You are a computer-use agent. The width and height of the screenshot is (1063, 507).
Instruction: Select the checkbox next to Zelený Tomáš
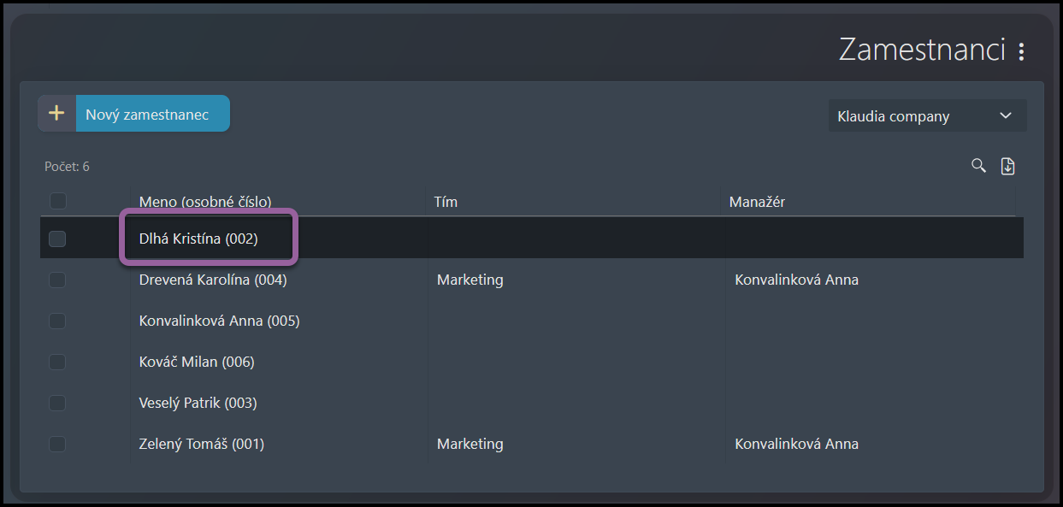coord(57,444)
